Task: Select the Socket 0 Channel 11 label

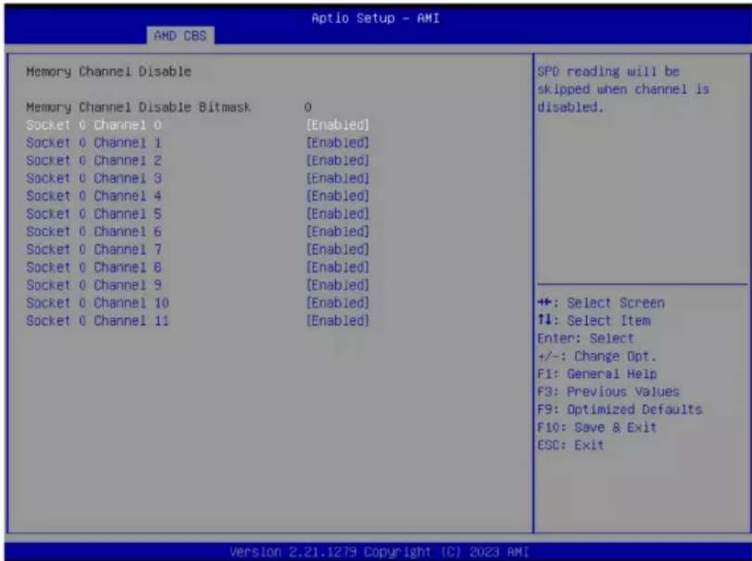Action: tap(97, 321)
